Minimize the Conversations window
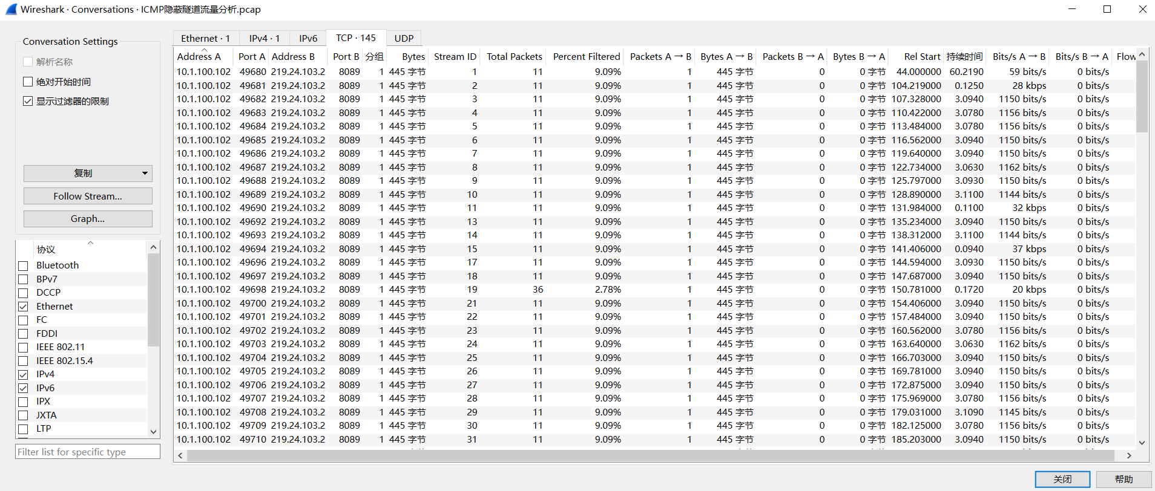Image resolution: width=1155 pixels, height=491 pixels. pos(1072,9)
